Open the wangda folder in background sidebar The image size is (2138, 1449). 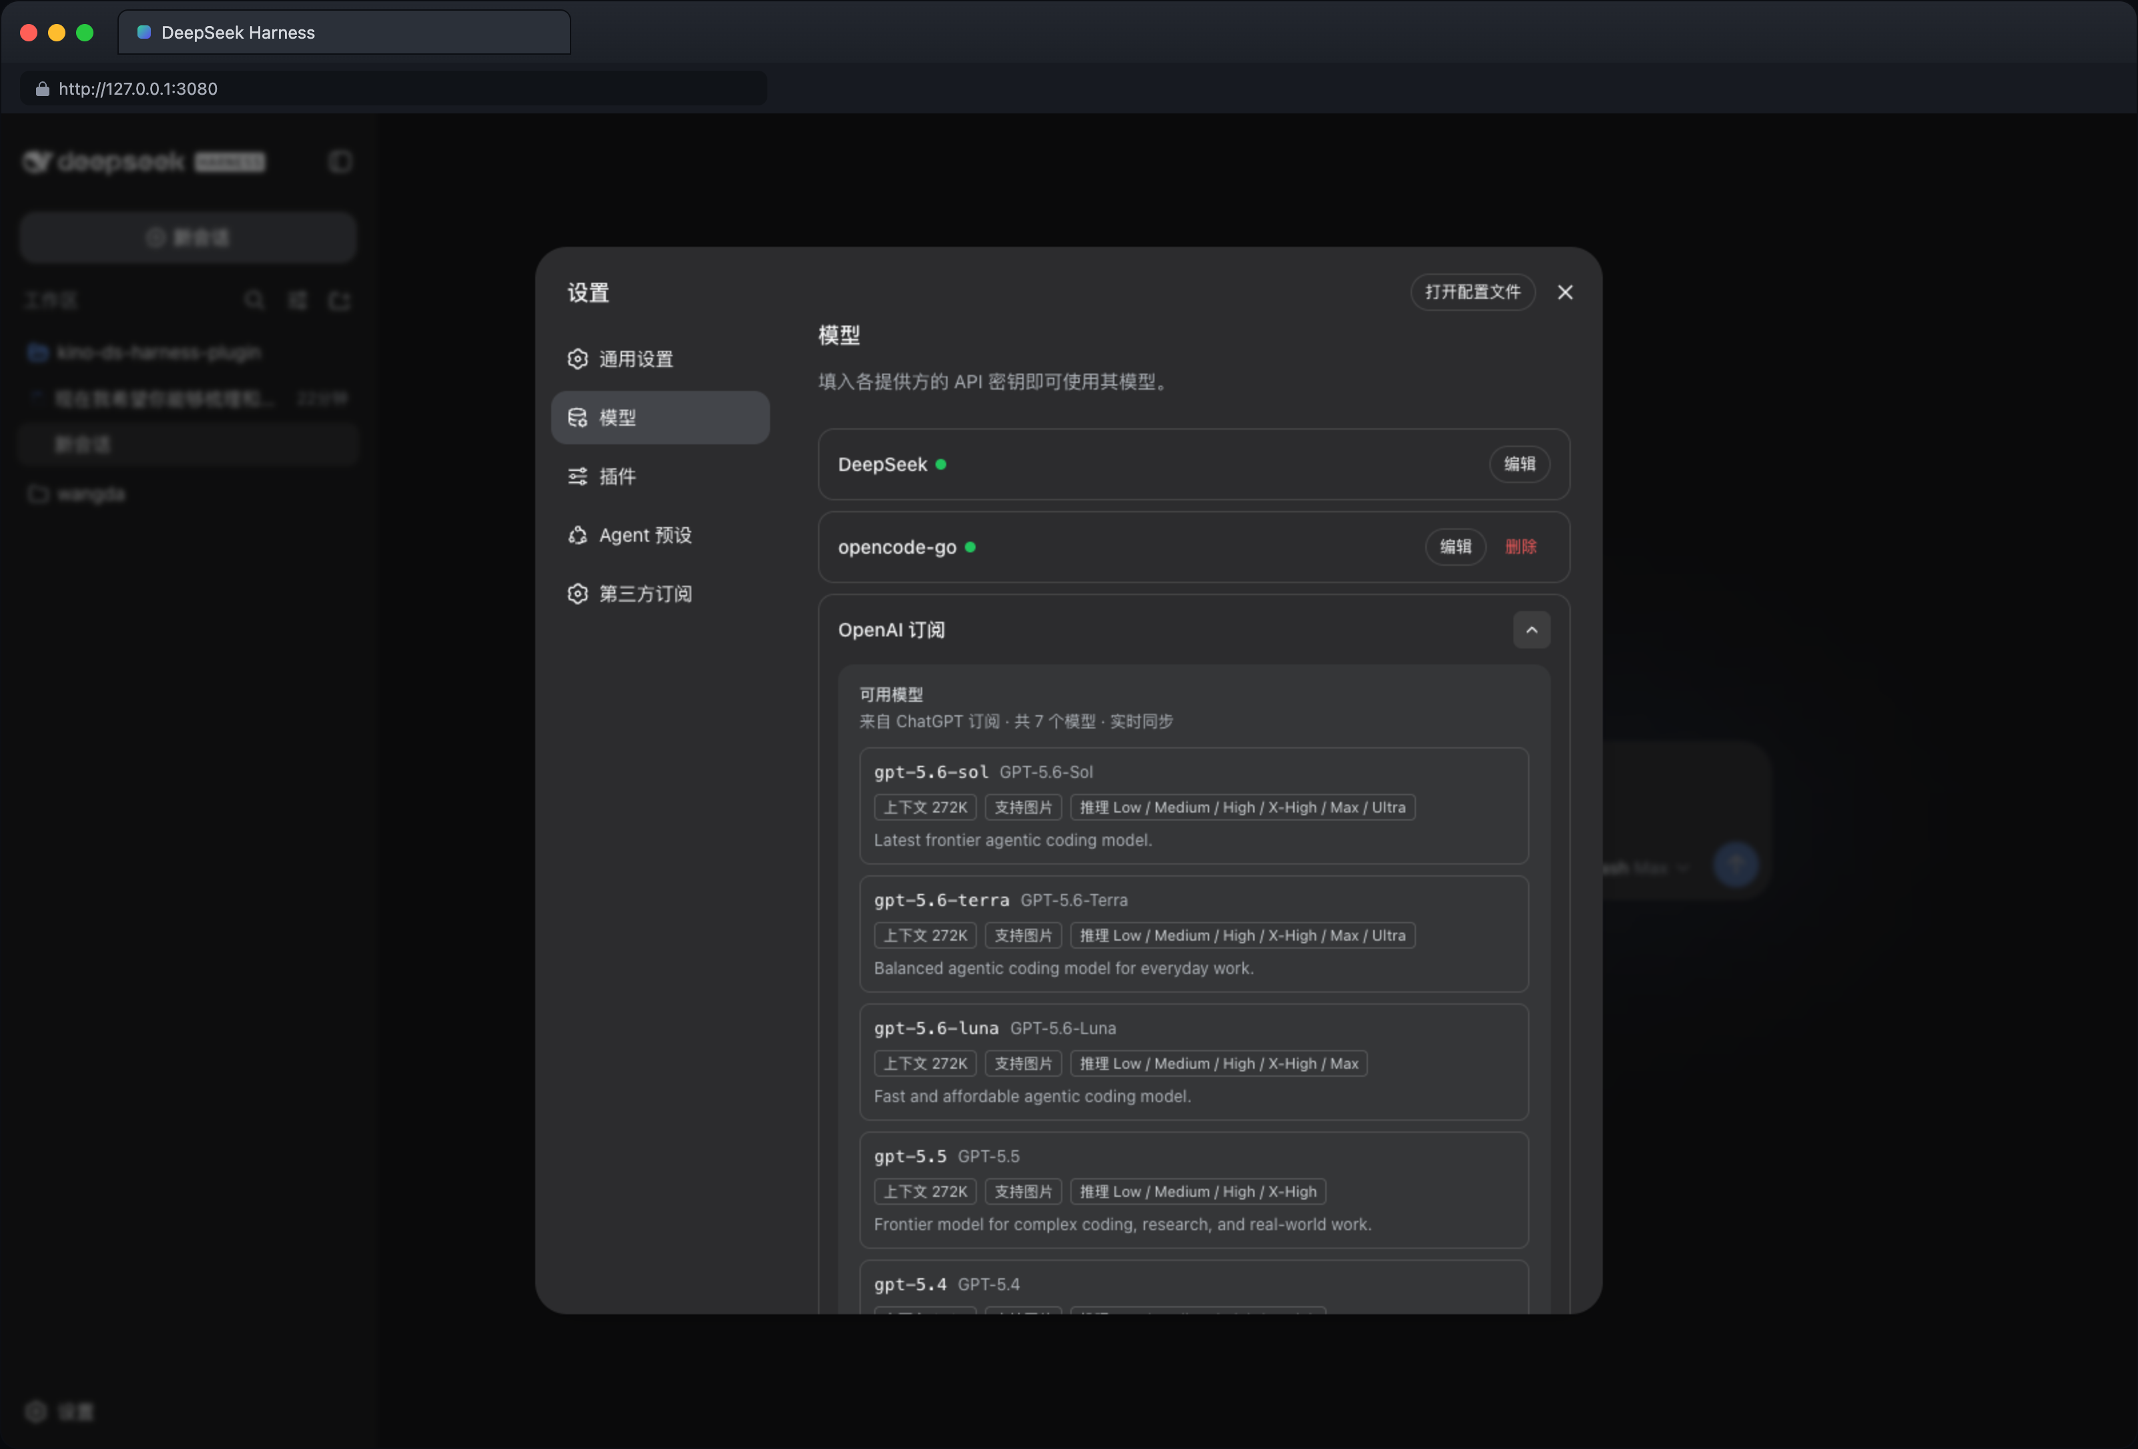pyautogui.click(x=188, y=495)
